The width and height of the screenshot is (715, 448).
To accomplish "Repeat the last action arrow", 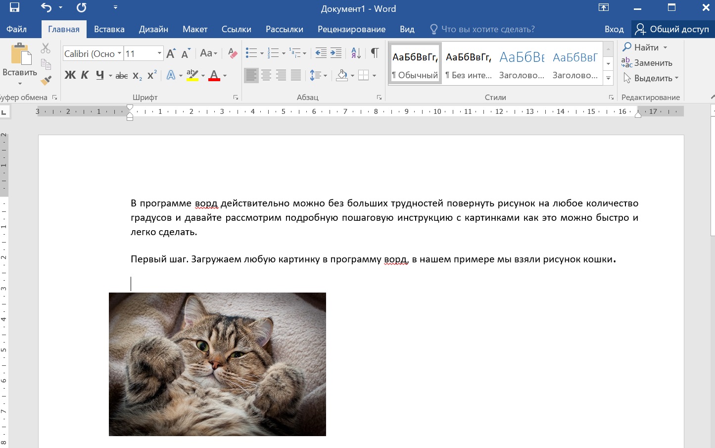I will [82, 8].
